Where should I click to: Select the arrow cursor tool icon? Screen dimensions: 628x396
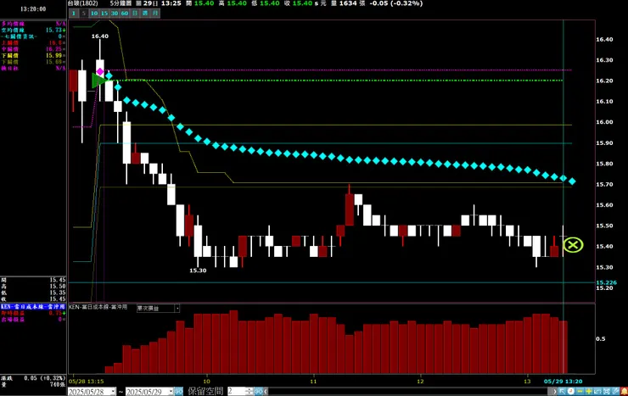tap(562, 391)
